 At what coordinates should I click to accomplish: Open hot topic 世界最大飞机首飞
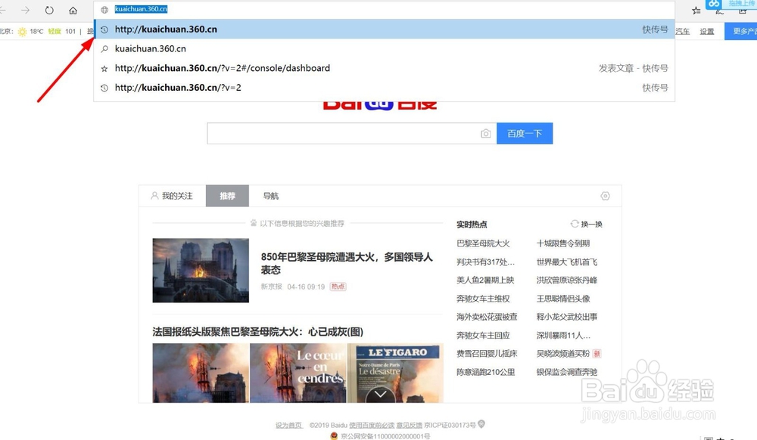tap(567, 262)
